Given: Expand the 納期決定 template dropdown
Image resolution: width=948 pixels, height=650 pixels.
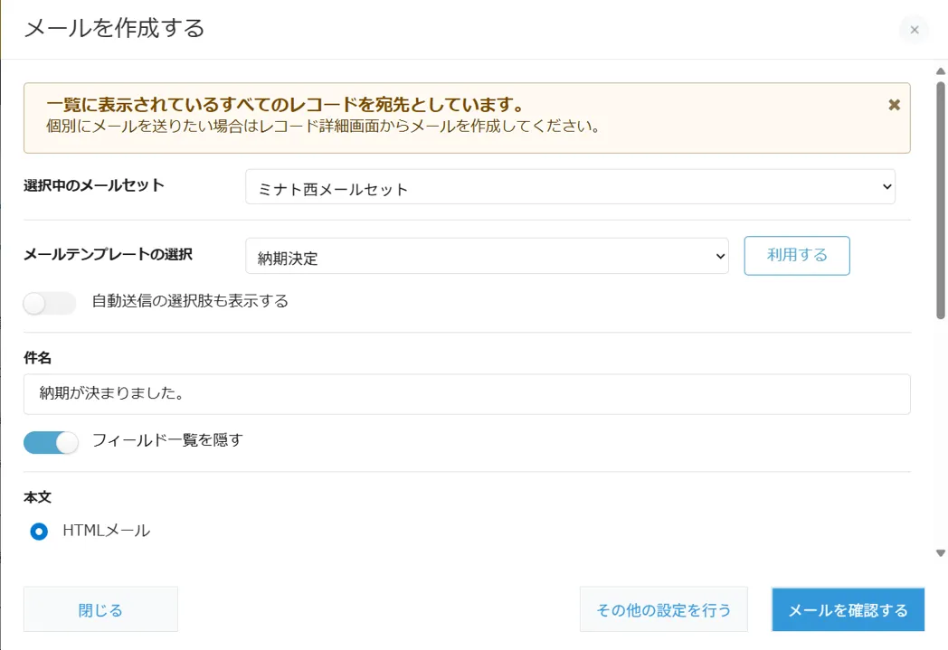Looking at the screenshot, I should pyautogui.click(x=487, y=257).
